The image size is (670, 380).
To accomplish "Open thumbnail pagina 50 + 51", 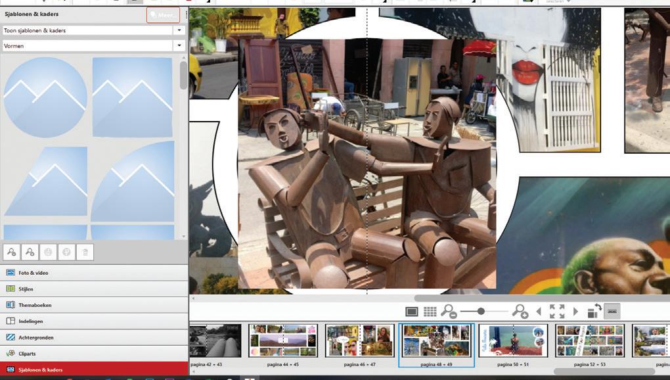I will pos(513,341).
